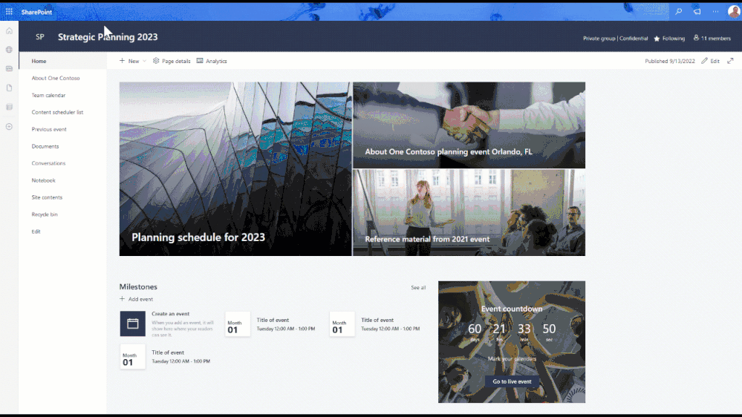Click Create an event text
The width and height of the screenshot is (742, 417).
point(170,313)
